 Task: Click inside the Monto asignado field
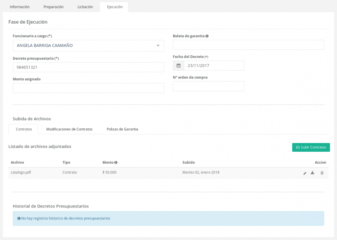pyautogui.click(x=88, y=87)
